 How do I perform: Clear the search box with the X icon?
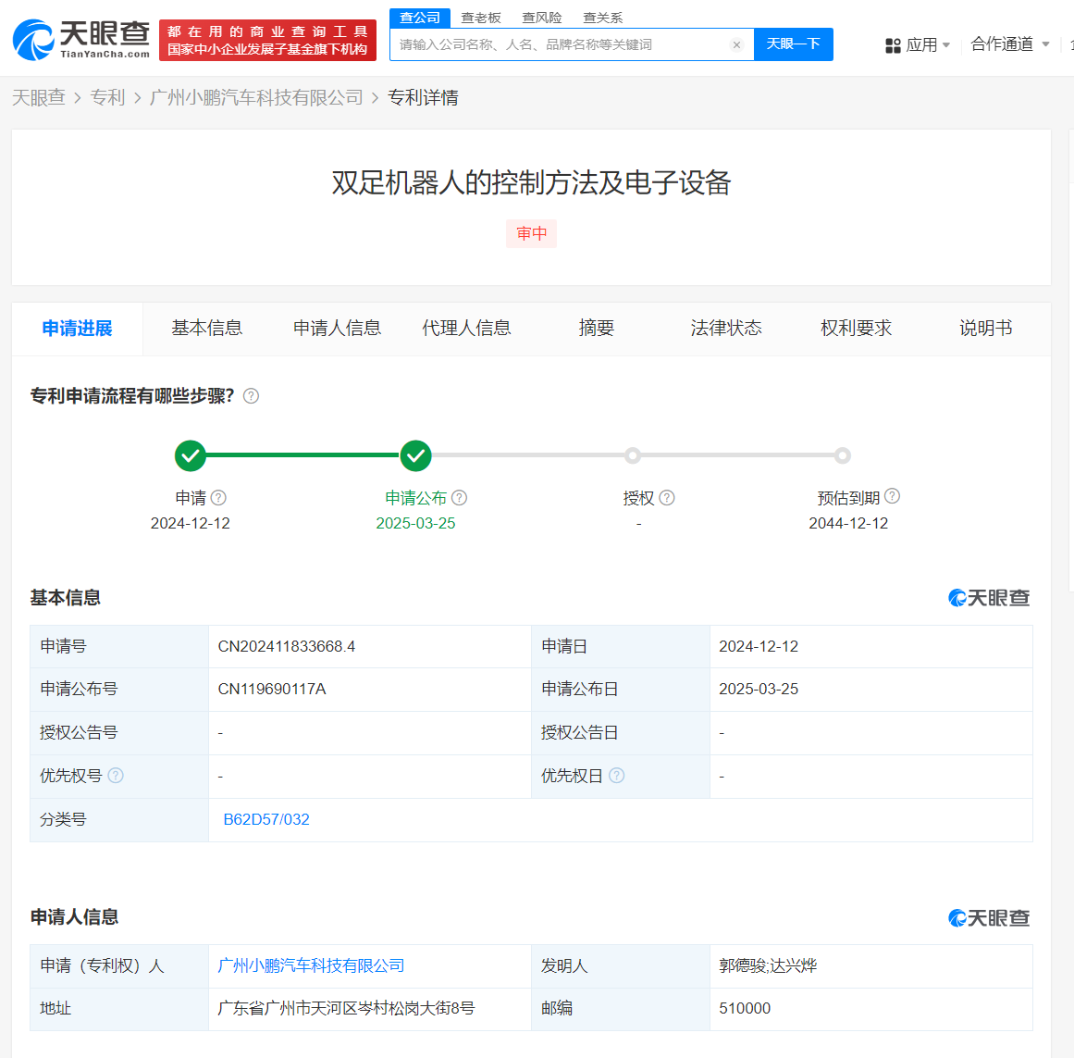[736, 44]
